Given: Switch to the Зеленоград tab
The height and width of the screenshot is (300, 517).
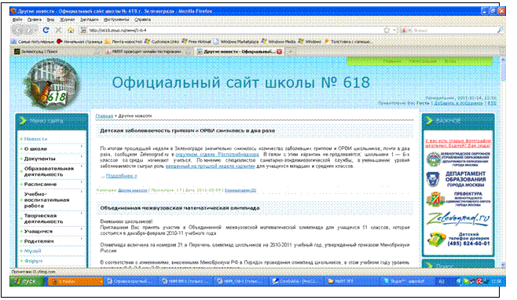Looking at the screenshot, I should pyautogui.click(x=56, y=51).
